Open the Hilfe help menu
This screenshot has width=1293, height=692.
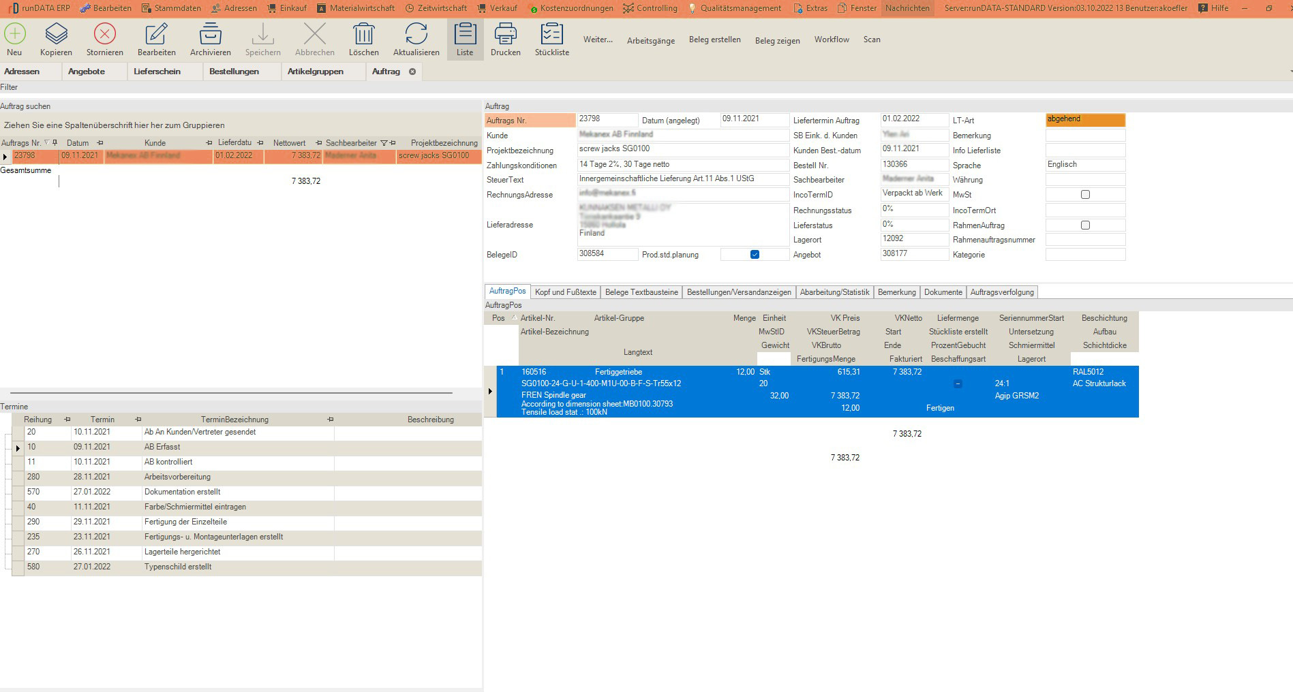(x=1214, y=8)
